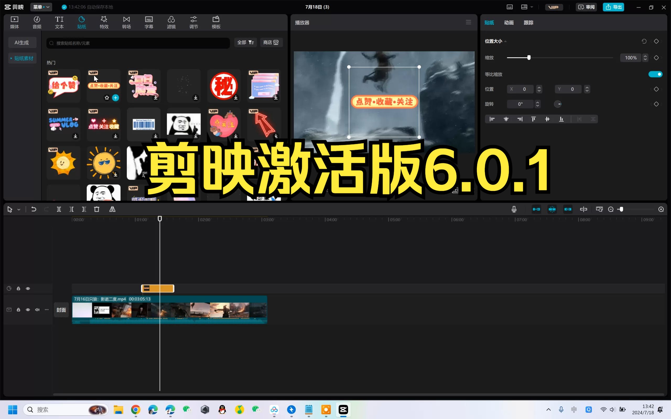Screen dimensions: 671x419
Task: Switch to the 跟踪 tracking tab
Action: 528,23
